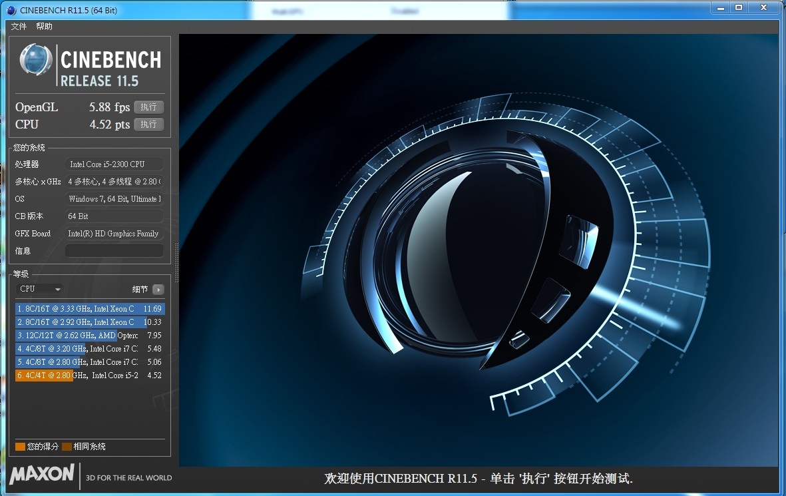The height and width of the screenshot is (496, 786).
Task: Click the MAXON logo
Action: (x=42, y=474)
